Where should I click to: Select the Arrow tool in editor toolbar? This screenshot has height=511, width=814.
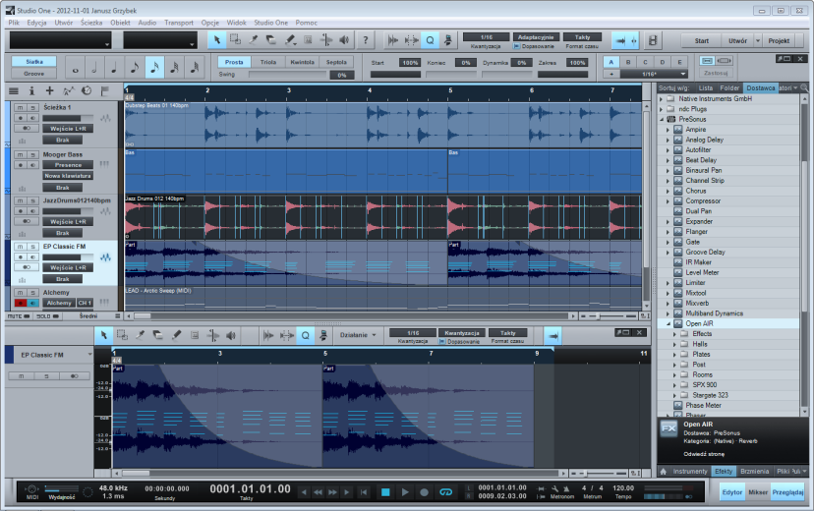click(104, 335)
